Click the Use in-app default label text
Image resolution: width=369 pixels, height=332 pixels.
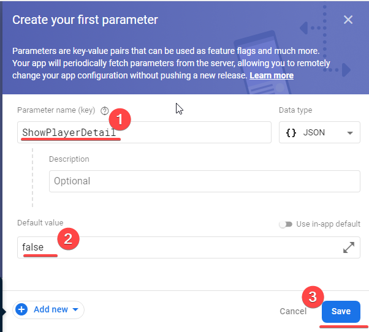point(328,224)
